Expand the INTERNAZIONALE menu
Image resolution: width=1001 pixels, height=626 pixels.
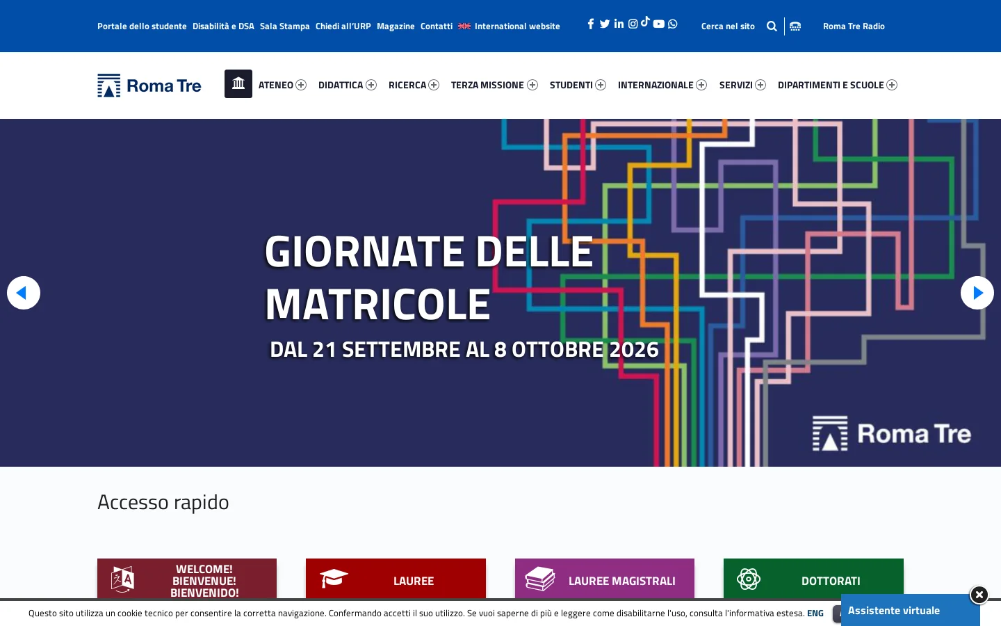[x=701, y=85]
